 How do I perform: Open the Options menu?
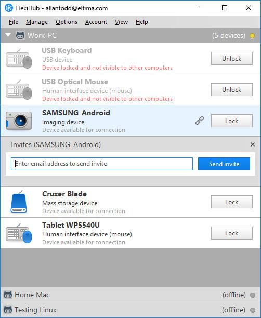67,22
